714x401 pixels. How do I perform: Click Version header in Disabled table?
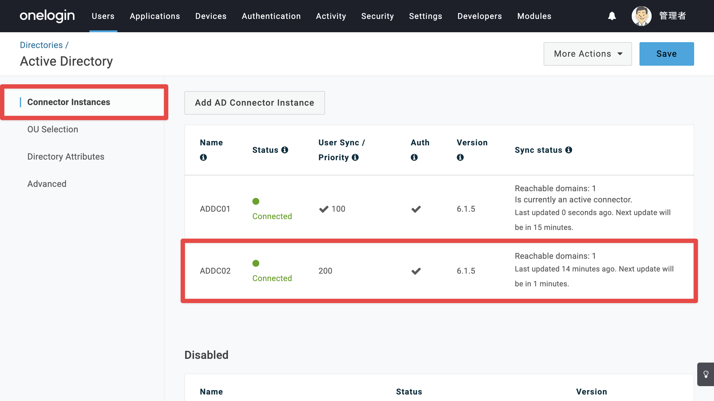592,392
